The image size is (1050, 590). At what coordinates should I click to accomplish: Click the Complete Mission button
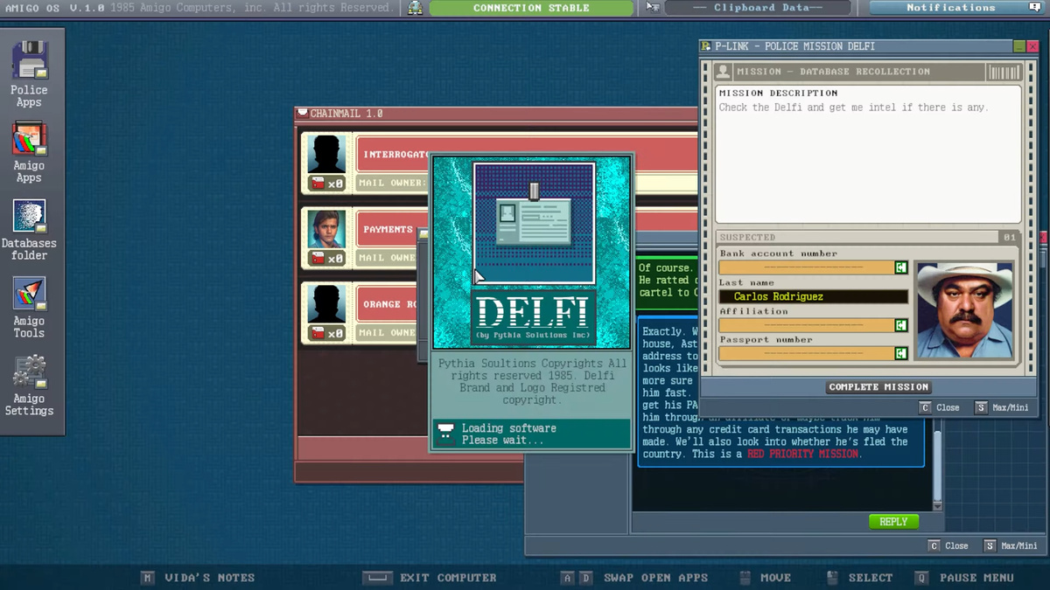point(878,387)
